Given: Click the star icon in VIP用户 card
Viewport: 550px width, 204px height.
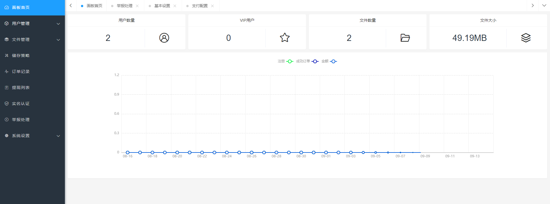Looking at the screenshot, I should pos(285,38).
